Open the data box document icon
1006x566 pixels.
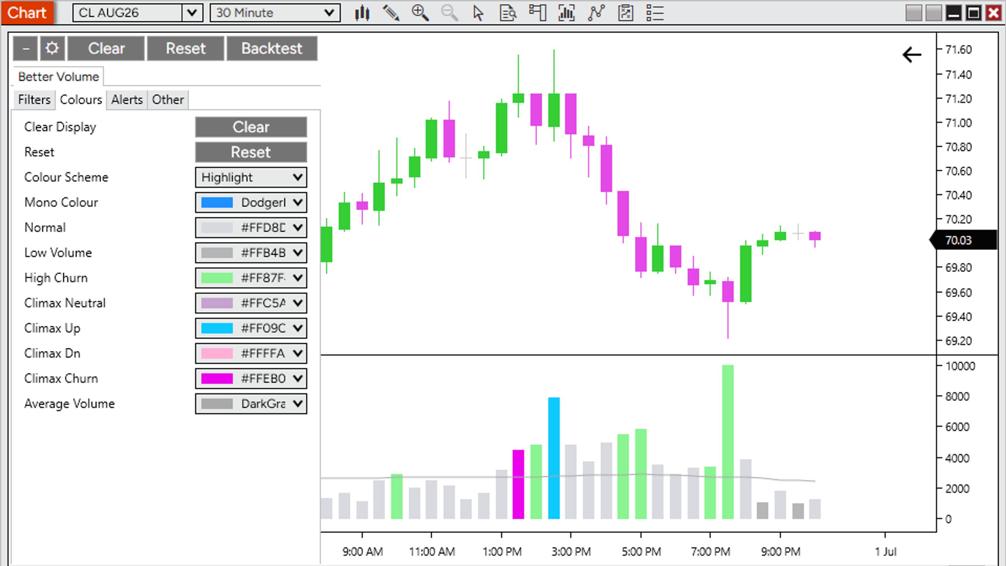click(508, 13)
